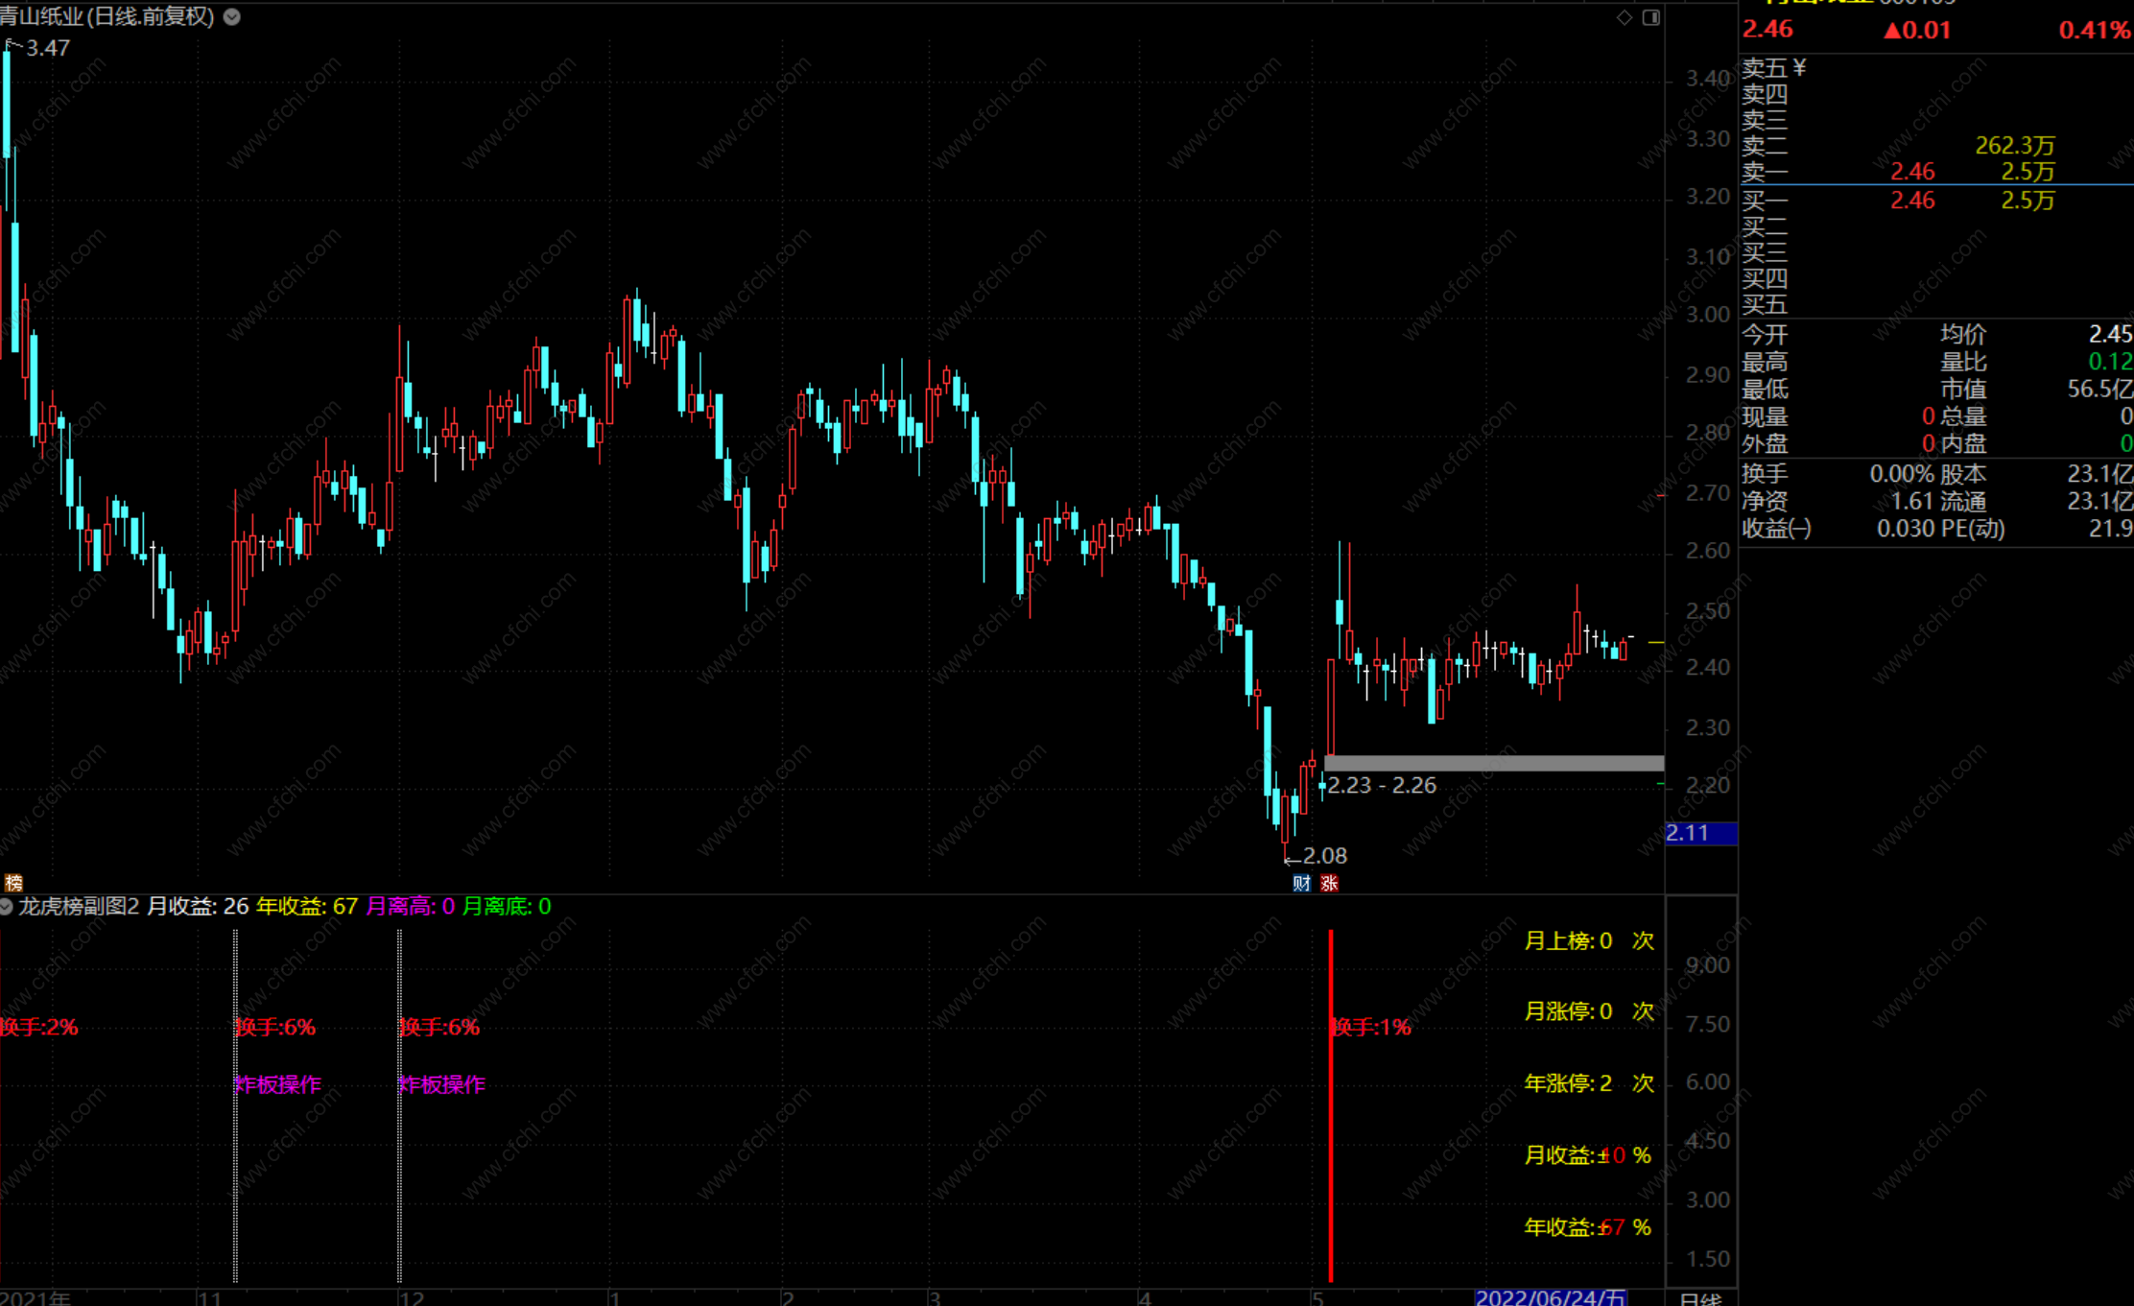Click the 龙虎榜副图2 indicator name
Screen dimensions: 2134x1306
tap(79, 907)
